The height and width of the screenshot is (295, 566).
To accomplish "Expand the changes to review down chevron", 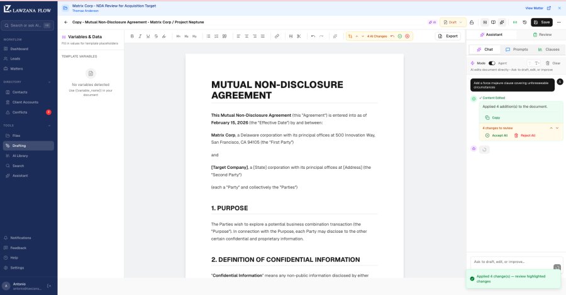I will [557, 128].
